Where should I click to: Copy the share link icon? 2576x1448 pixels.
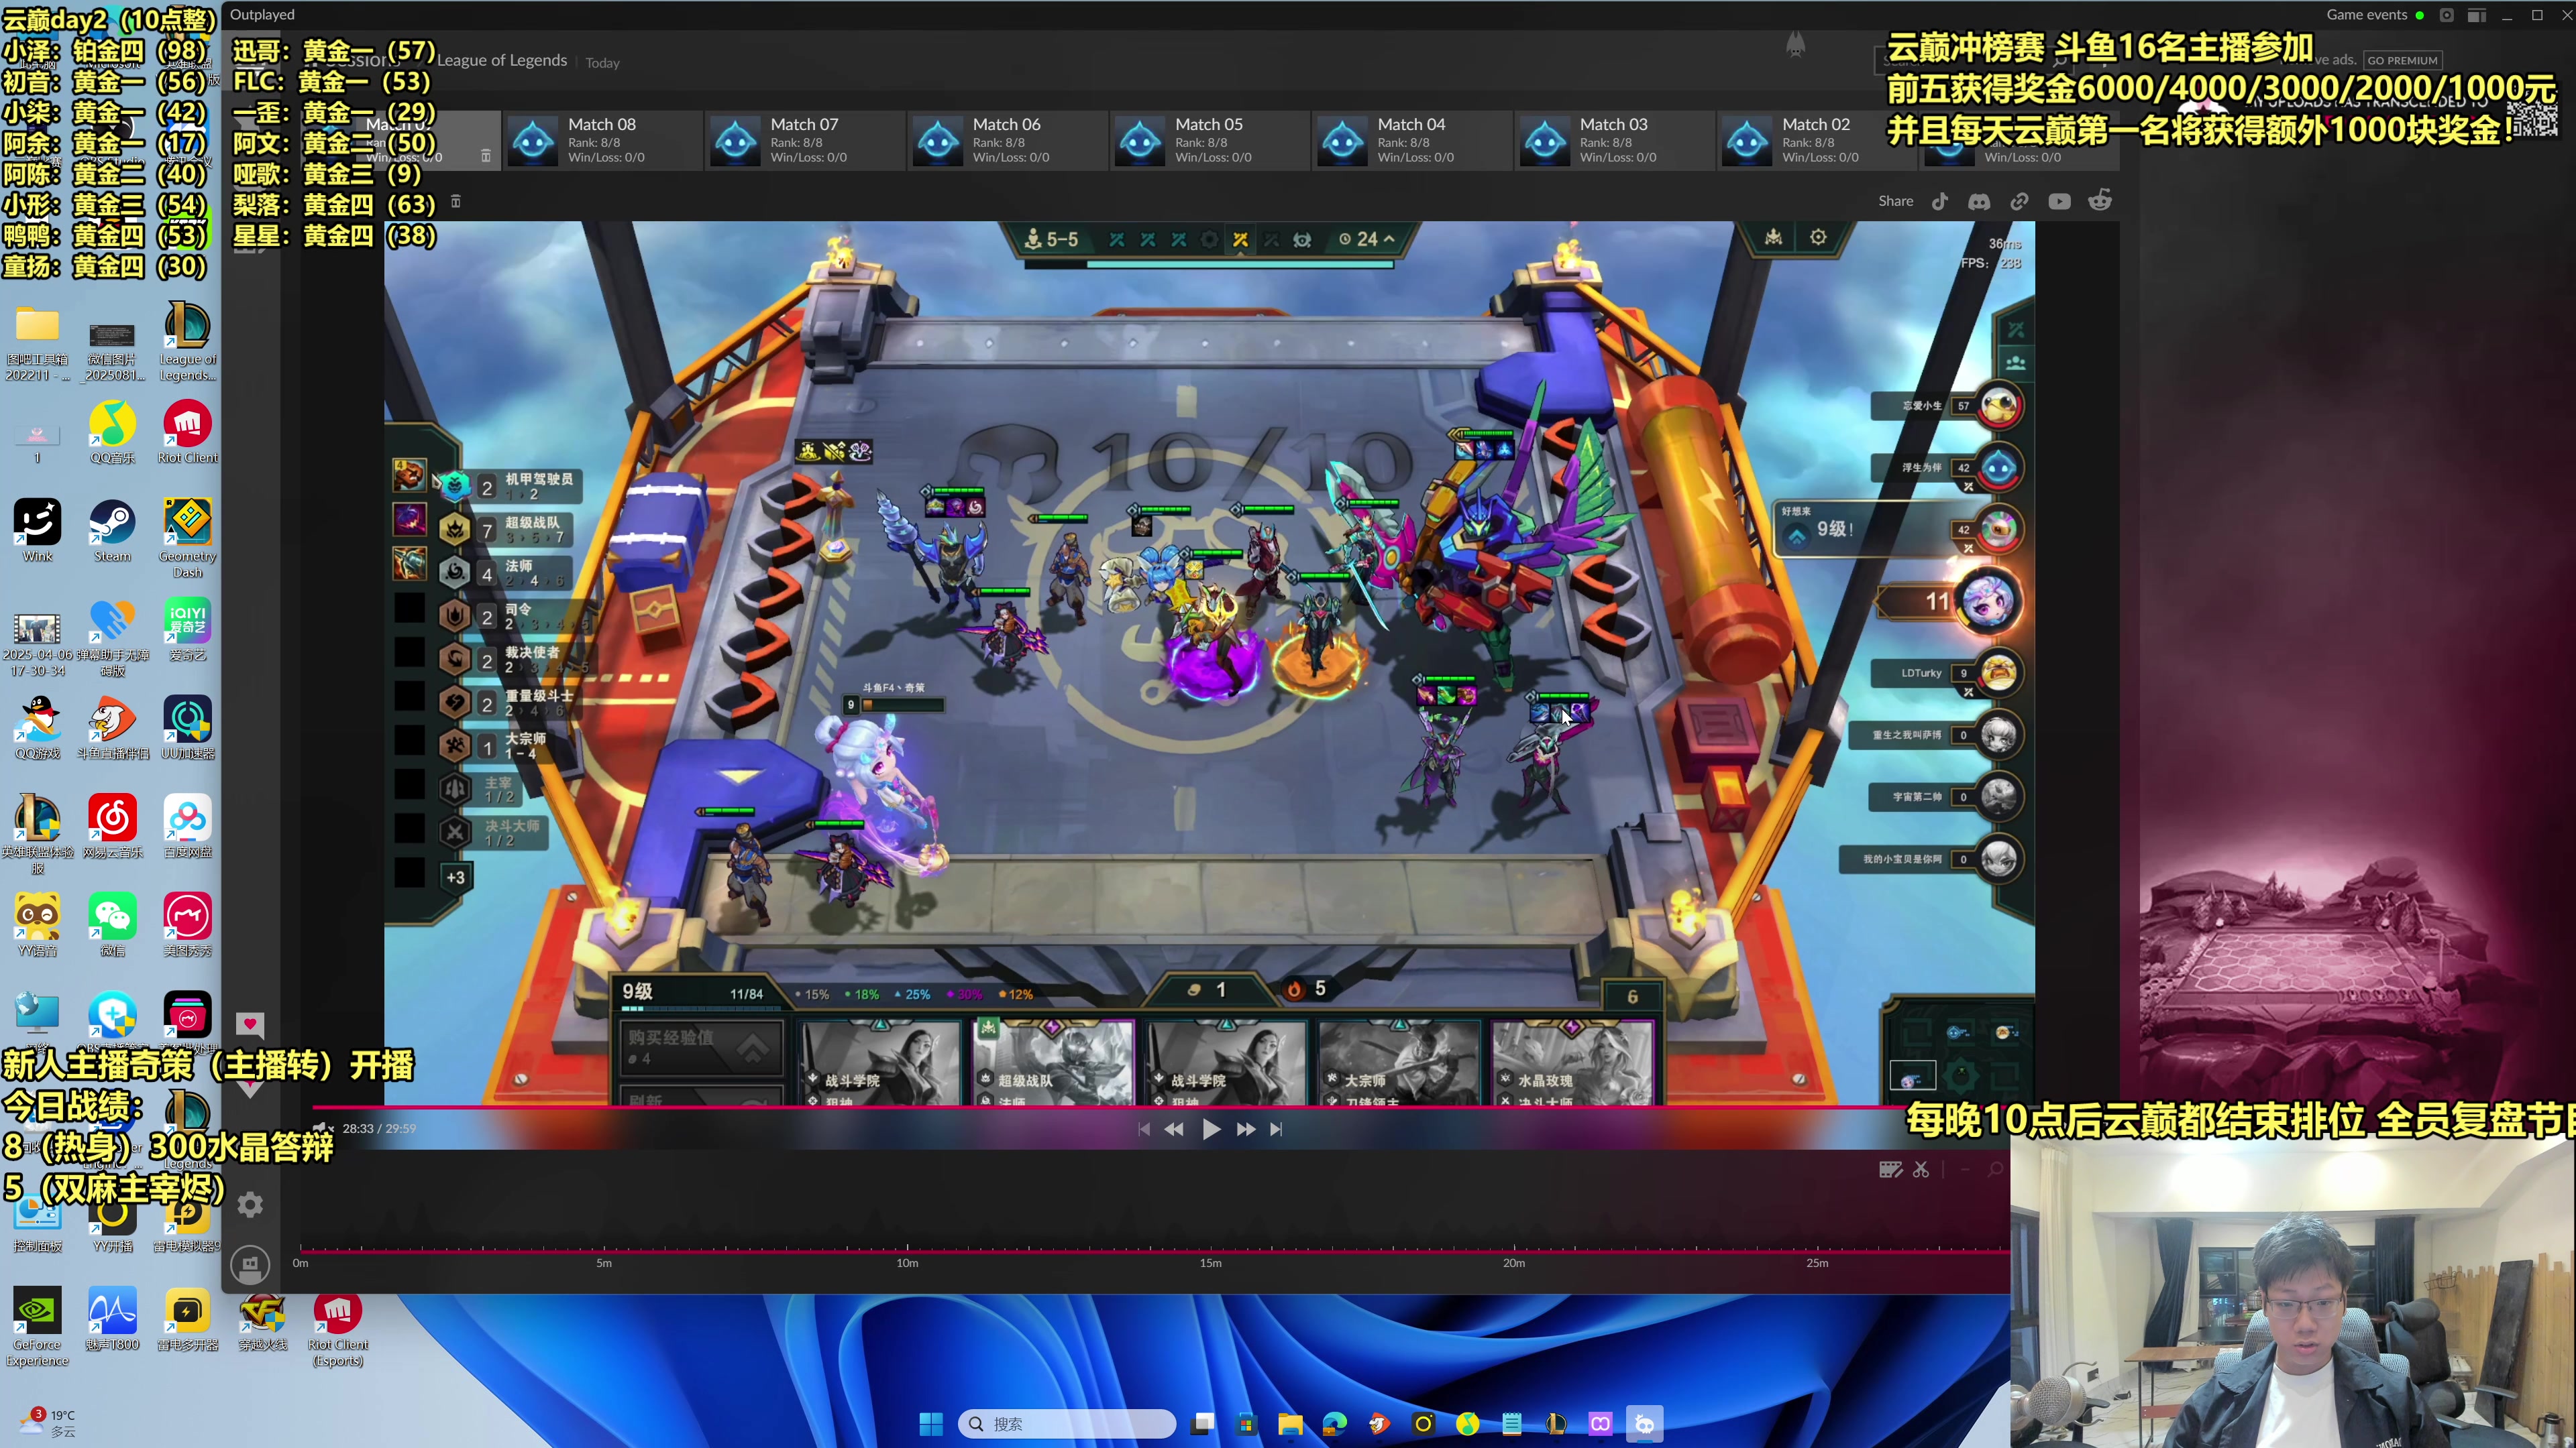[x=2019, y=202]
